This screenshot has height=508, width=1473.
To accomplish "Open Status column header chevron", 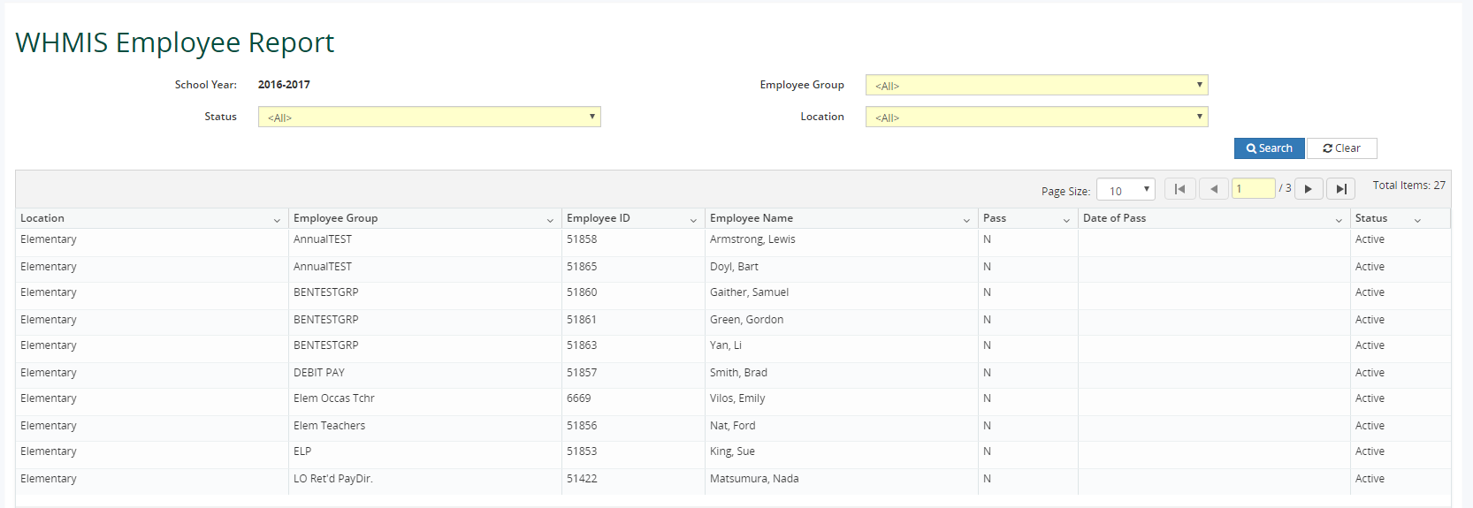I will [x=1417, y=220].
